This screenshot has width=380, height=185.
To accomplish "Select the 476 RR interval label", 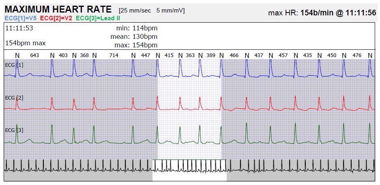I will coord(357,55).
